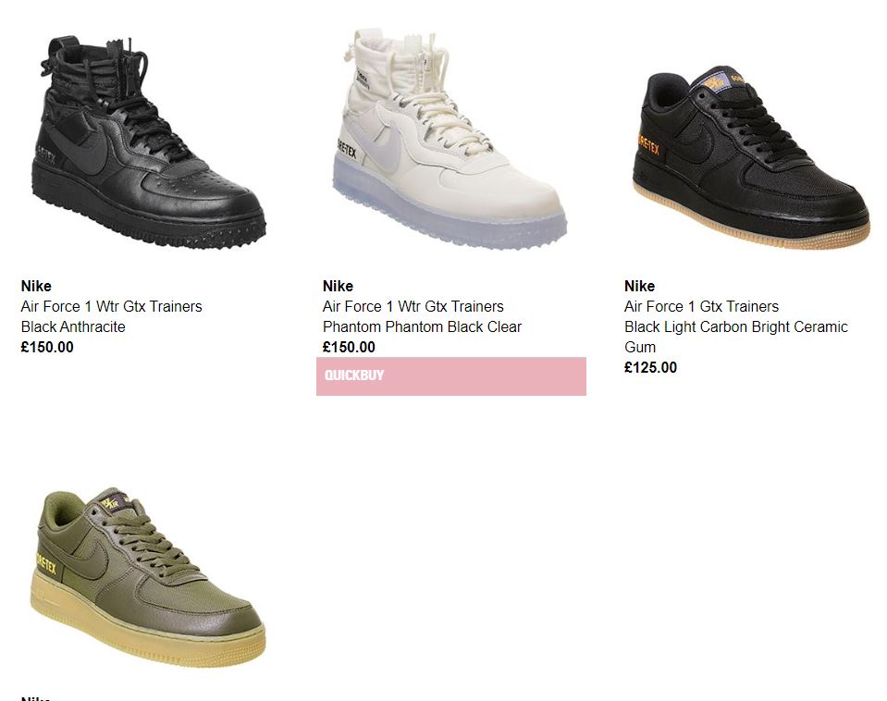Screen dimensions: 887x701
Task: Select the Black Anthracite colour text
Action: 73,326
